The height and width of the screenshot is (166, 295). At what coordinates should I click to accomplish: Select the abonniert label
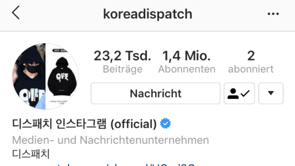251,69
